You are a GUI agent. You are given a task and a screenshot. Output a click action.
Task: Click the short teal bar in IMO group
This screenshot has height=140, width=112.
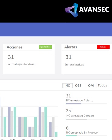(56, 134)
